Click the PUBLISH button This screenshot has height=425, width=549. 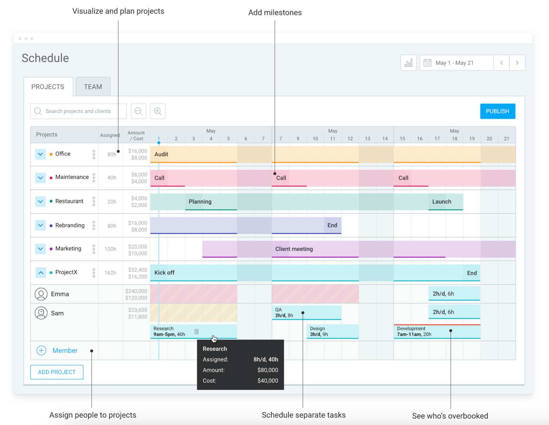[x=498, y=111]
